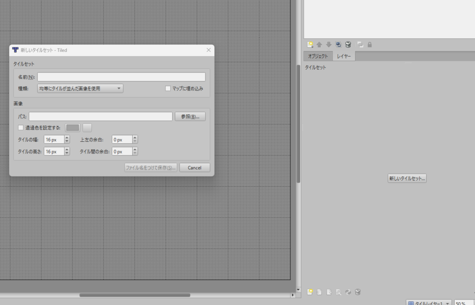Image resolution: width=475 pixels, height=305 pixels.
Task: Click the new layer icon in the Layers panel
Action: pyautogui.click(x=310, y=44)
